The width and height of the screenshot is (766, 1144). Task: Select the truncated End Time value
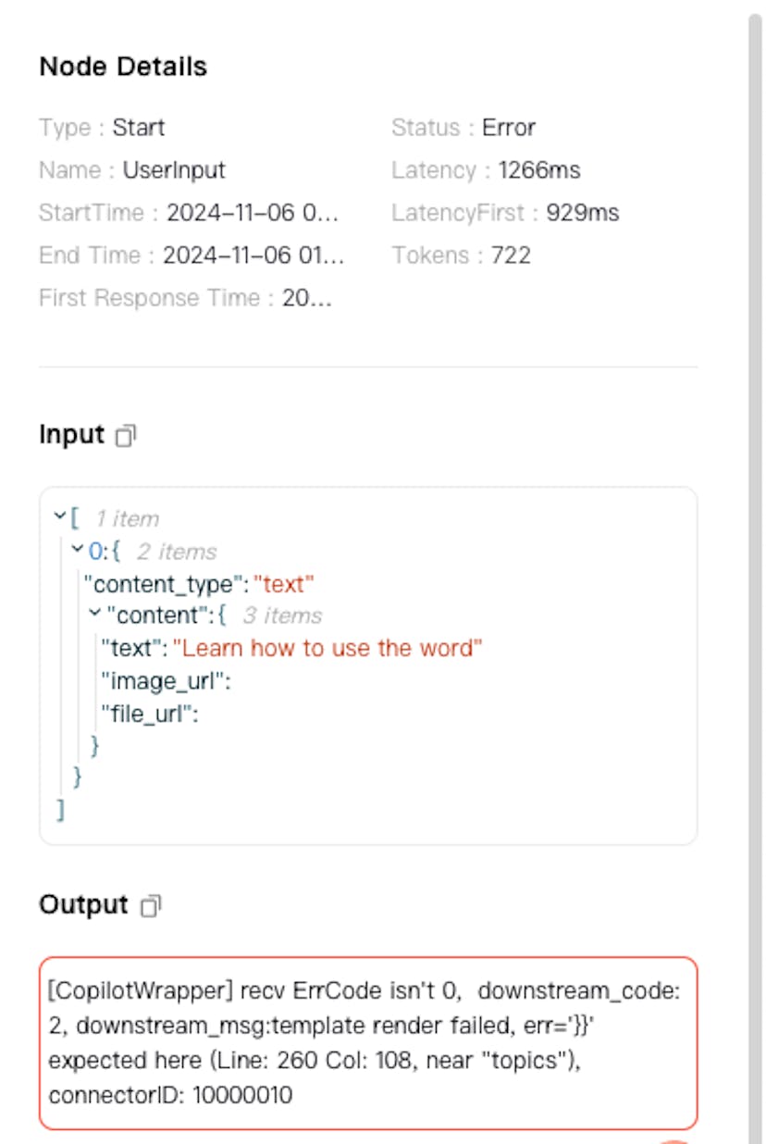(x=253, y=255)
